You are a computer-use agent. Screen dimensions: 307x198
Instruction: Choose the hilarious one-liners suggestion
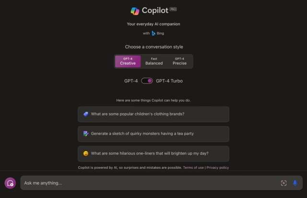click(153, 153)
